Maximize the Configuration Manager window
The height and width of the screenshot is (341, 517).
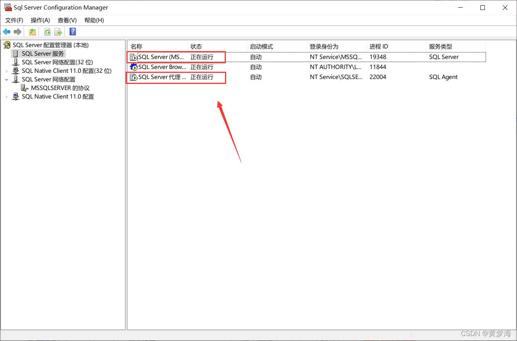click(x=483, y=8)
